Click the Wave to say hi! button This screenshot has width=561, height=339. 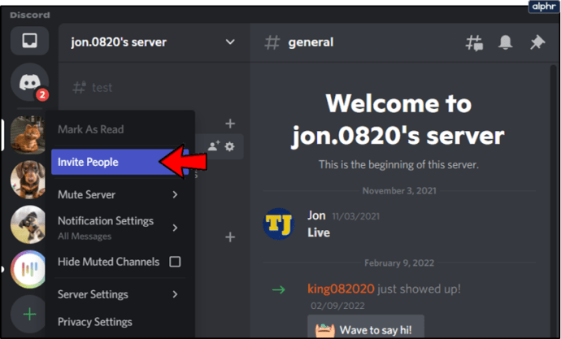(x=366, y=327)
